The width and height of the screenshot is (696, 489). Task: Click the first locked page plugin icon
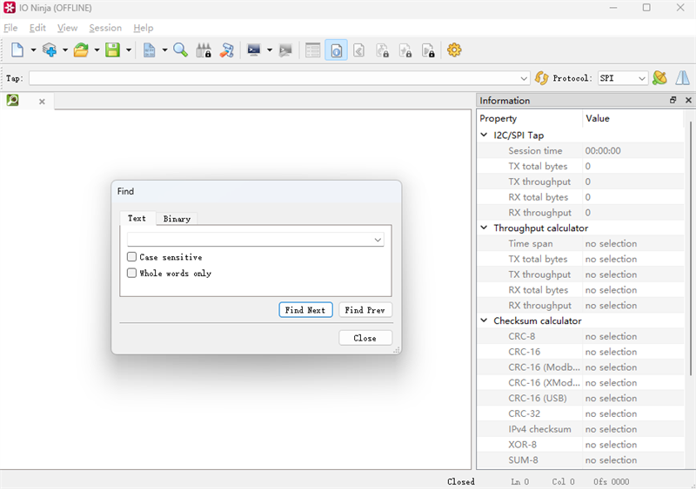(x=382, y=50)
